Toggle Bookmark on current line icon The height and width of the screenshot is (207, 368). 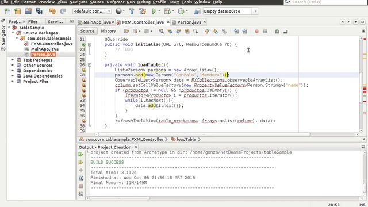pos(224,31)
